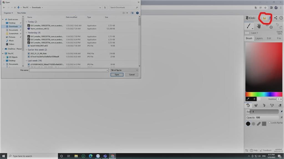This screenshot has height=159, width=284.
Task: Click the Open button
Action: (x=117, y=75)
